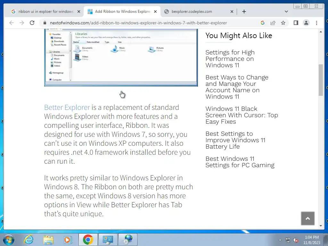View site information lock icon

pos(45,23)
